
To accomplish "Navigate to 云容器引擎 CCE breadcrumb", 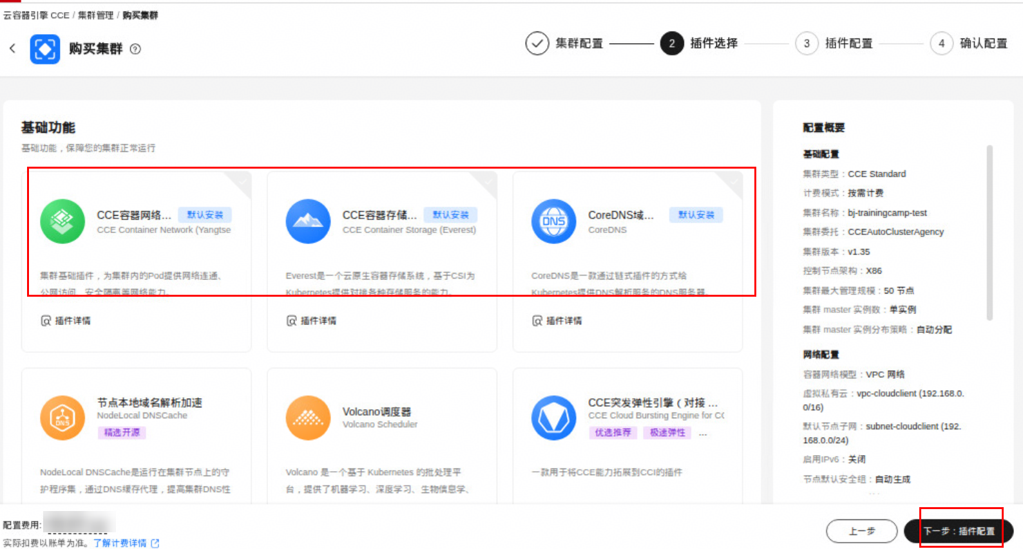I will 36,15.
